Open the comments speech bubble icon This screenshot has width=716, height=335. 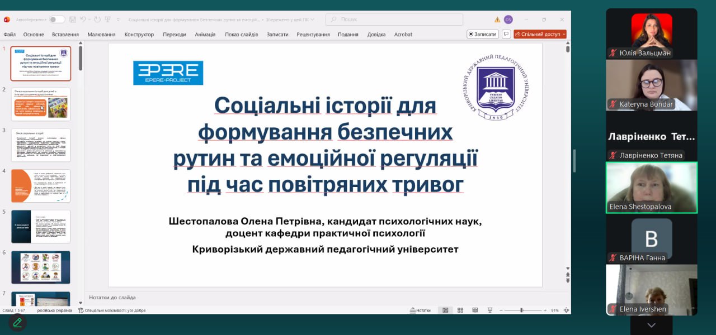point(506,34)
